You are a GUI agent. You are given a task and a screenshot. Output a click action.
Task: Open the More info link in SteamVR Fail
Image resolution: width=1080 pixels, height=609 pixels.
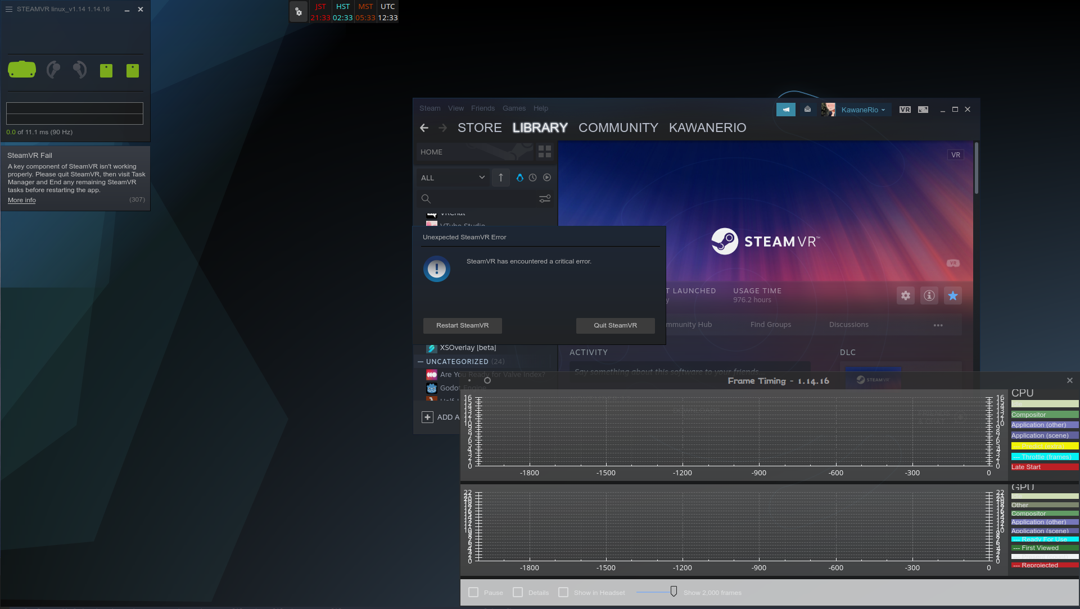[x=22, y=200]
